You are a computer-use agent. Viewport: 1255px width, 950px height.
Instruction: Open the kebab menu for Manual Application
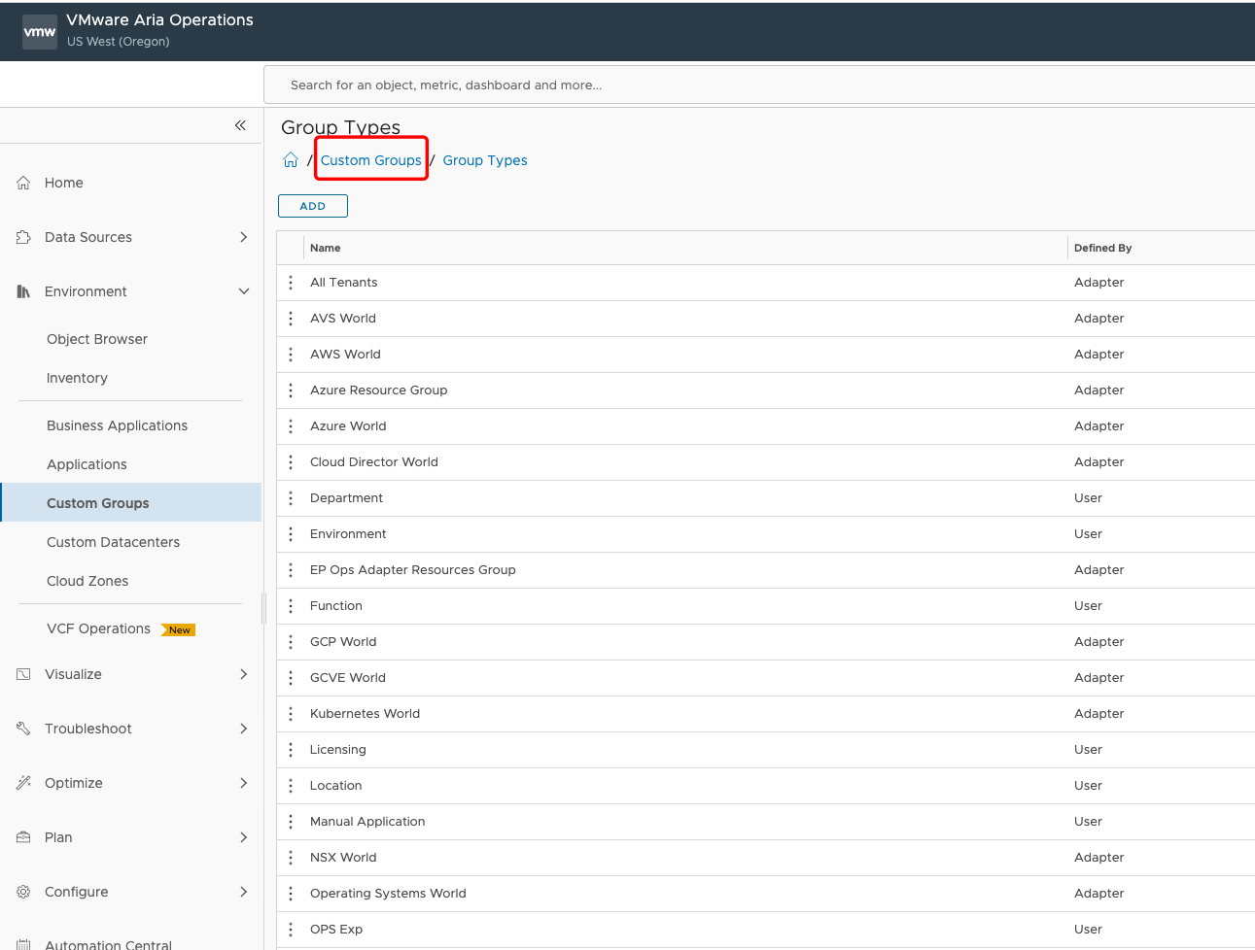point(291,822)
